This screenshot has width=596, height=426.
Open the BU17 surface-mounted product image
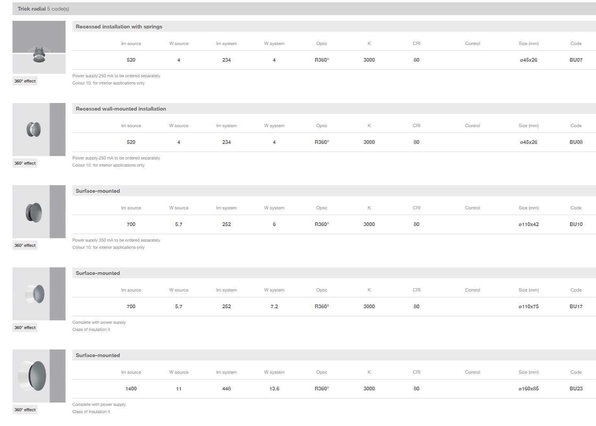[39, 294]
